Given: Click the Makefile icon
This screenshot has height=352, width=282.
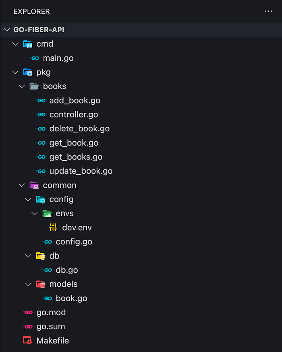Looking at the screenshot, I should coord(27,341).
